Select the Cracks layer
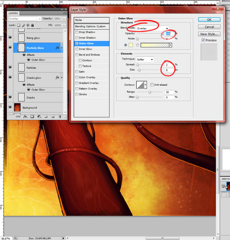230x240 pixels. [38, 98]
